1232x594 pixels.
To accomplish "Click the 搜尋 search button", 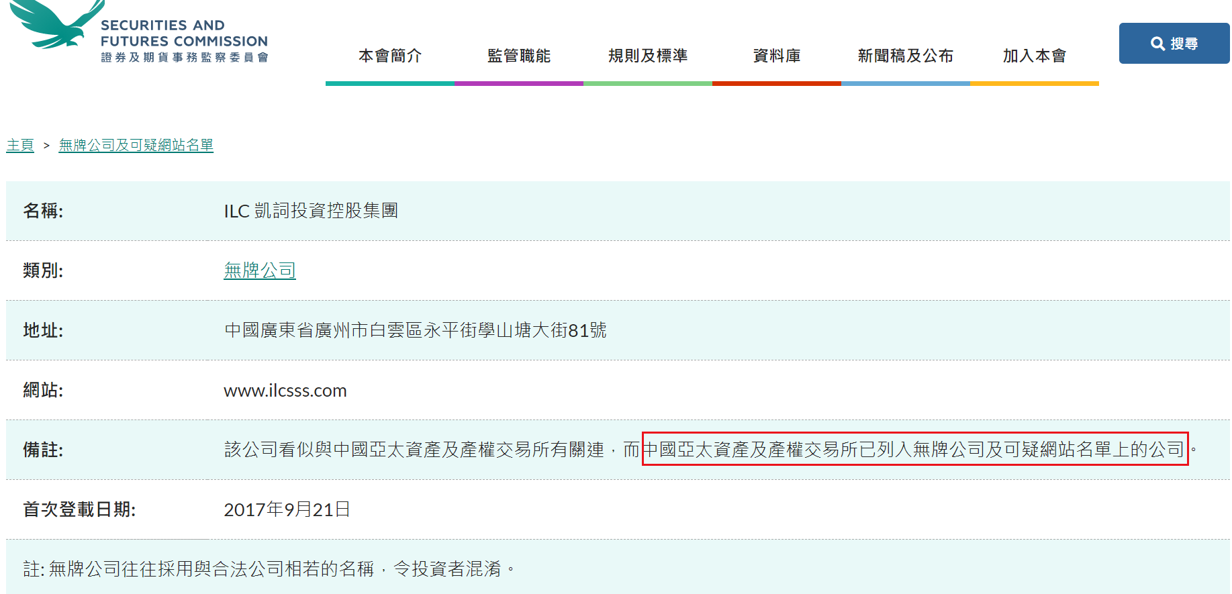I will [1174, 44].
